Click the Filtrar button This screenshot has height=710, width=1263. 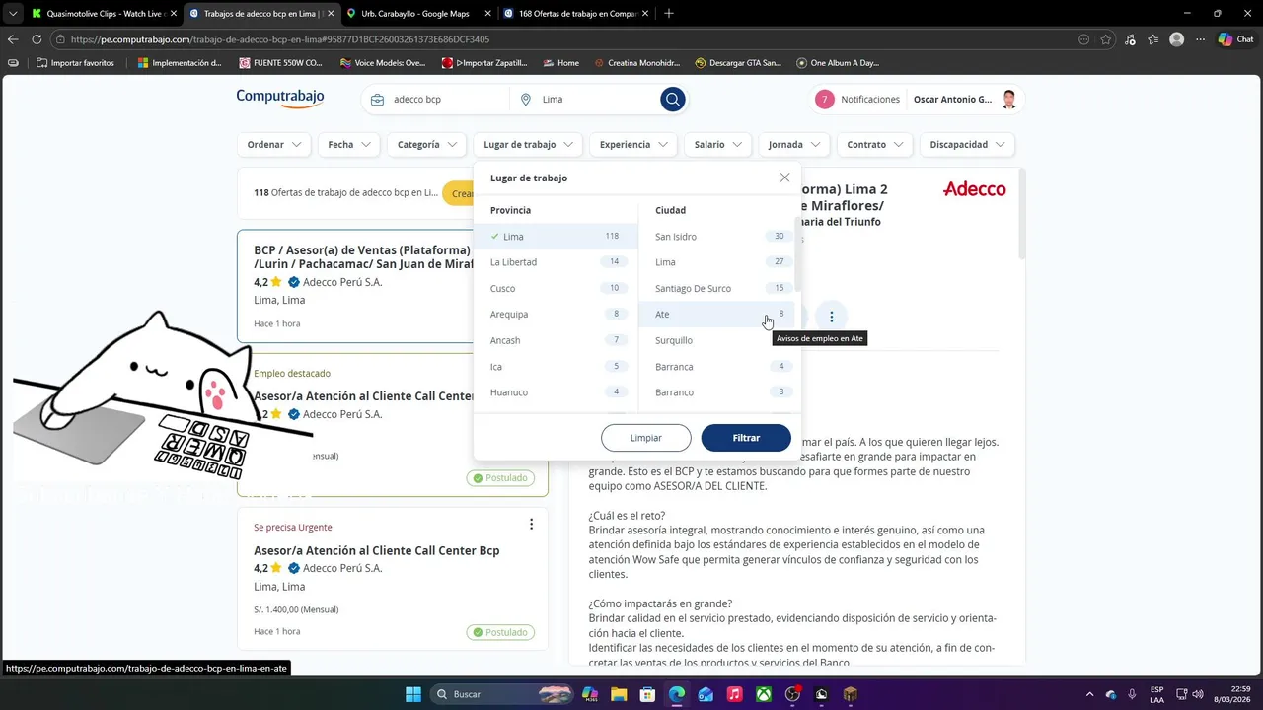(746, 438)
